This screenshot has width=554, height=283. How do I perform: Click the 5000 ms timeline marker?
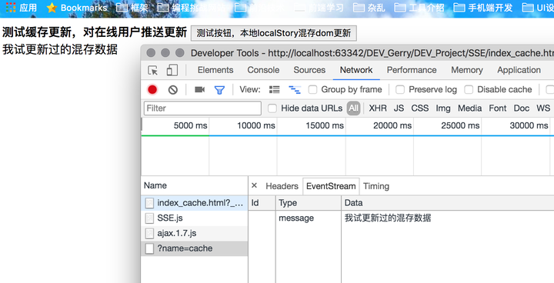[191, 125]
